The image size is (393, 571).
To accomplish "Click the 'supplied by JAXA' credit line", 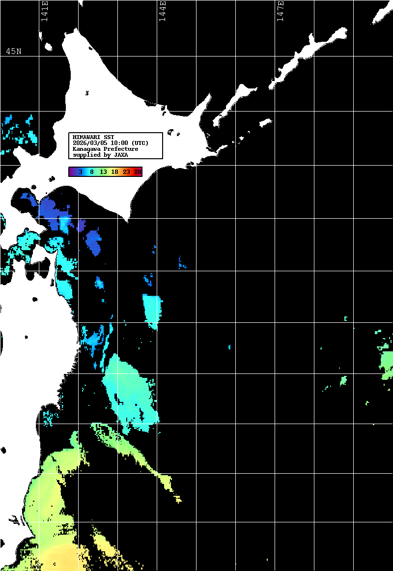I will point(100,155).
